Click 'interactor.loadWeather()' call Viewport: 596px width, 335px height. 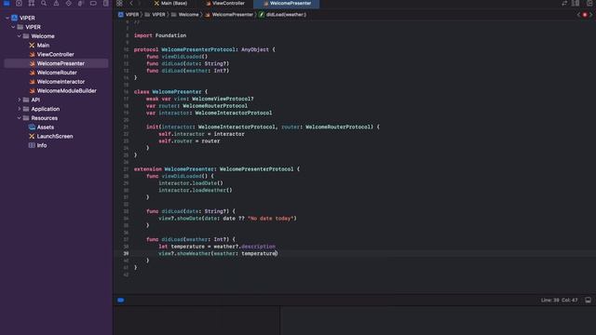(196, 190)
